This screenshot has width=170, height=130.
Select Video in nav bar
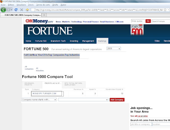[157, 41]
